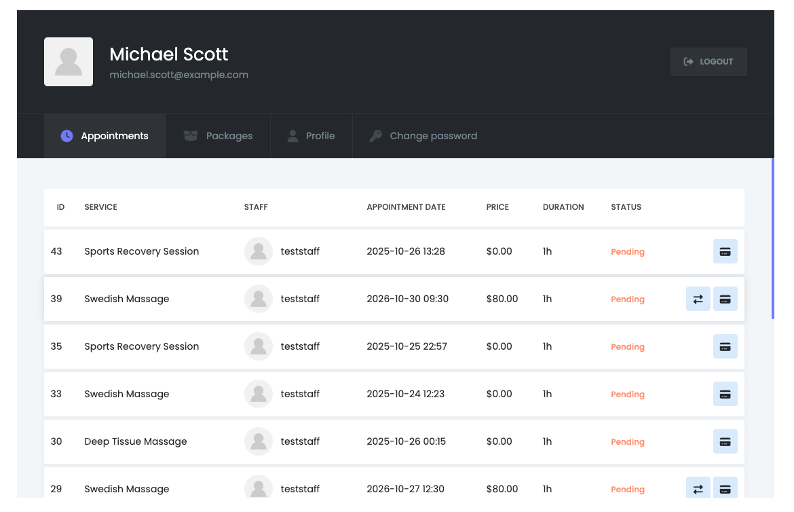Open the Change password tab
Screen dimensions: 794x512
click(423, 136)
